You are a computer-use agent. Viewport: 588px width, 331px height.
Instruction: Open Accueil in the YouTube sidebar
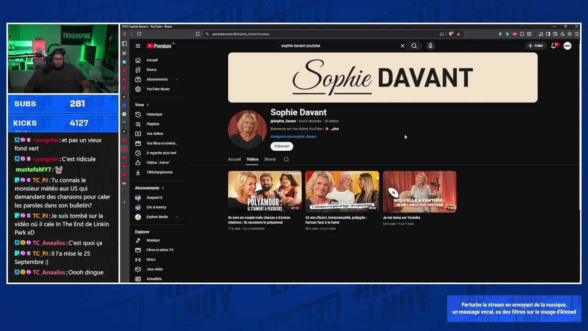[x=158, y=60]
